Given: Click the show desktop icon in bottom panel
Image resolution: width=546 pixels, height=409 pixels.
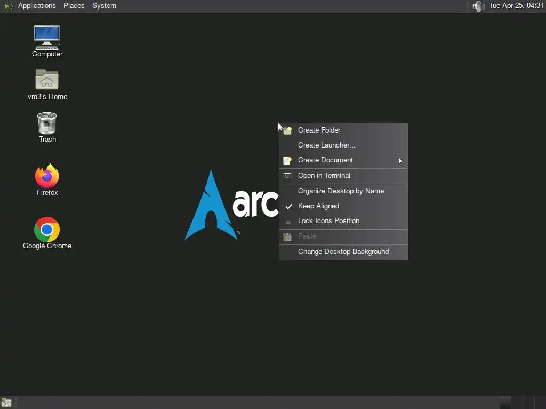Looking at the screenshot, I should click(6, 403).
